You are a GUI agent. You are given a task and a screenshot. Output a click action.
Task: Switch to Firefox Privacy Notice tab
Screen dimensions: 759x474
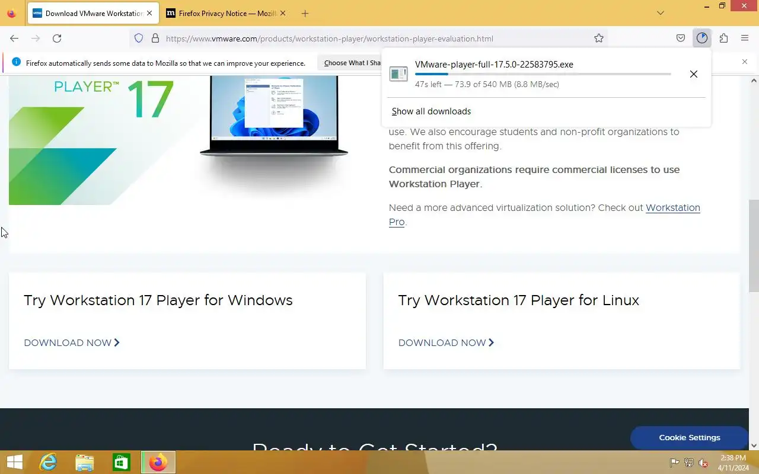227,13
